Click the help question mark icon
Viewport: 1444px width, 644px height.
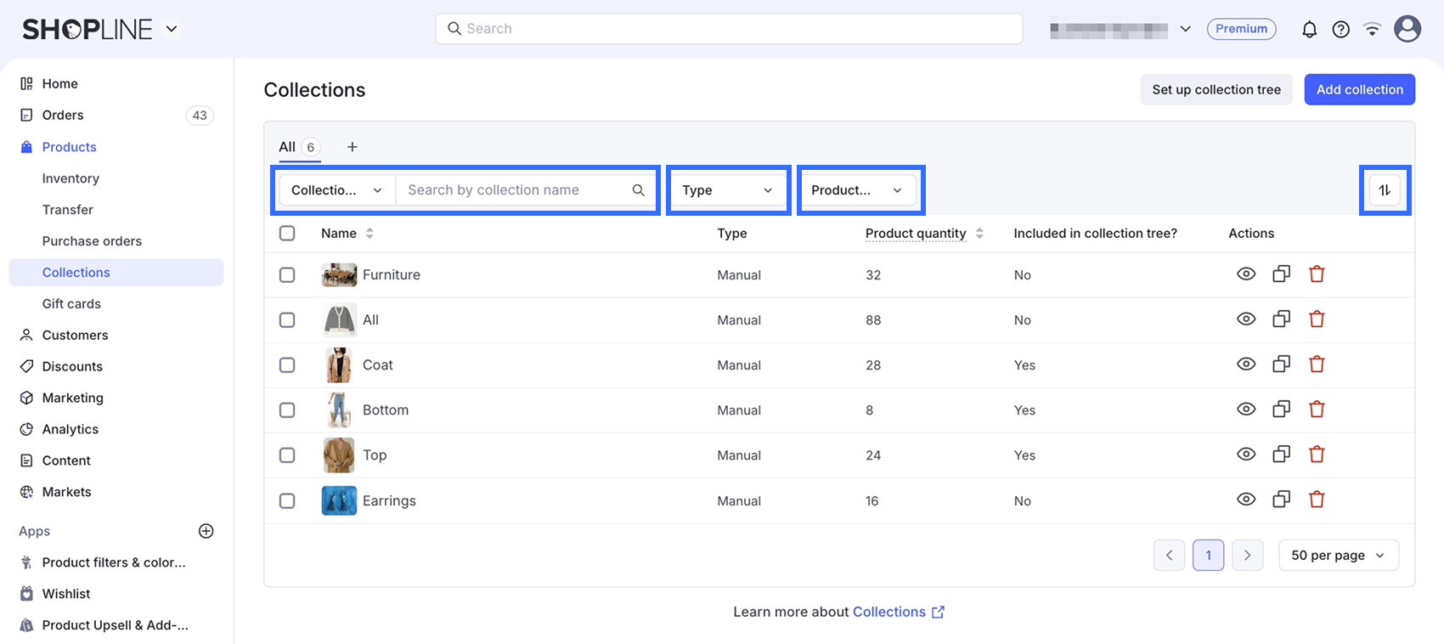1340,29
